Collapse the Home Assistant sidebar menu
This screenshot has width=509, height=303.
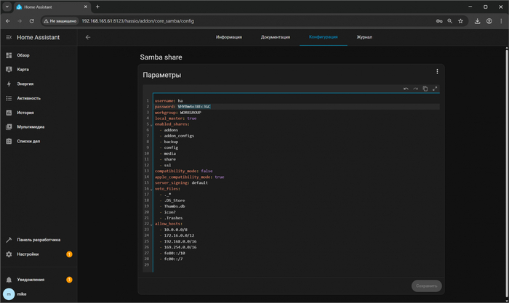pos(9,37)
